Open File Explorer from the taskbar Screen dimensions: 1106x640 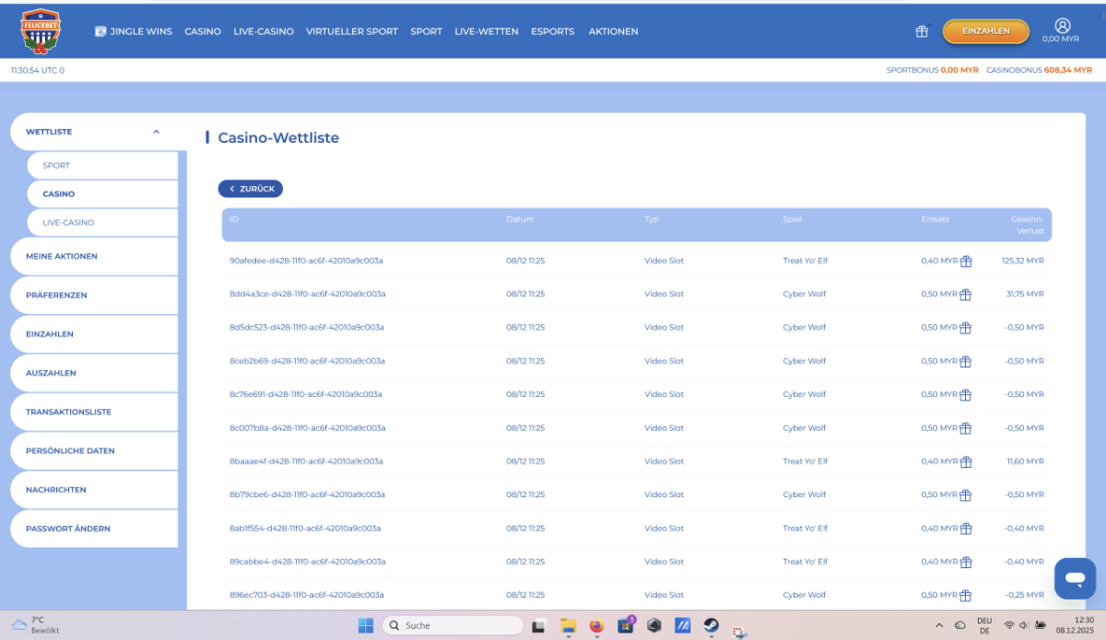click(x=568, y=626)
